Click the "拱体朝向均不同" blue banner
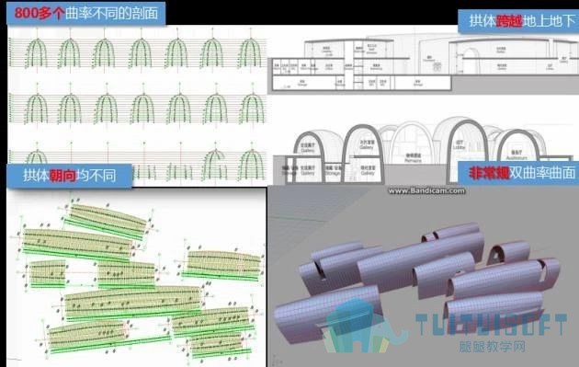The width and height of the screenshot is (579, 367). (70, 175)
